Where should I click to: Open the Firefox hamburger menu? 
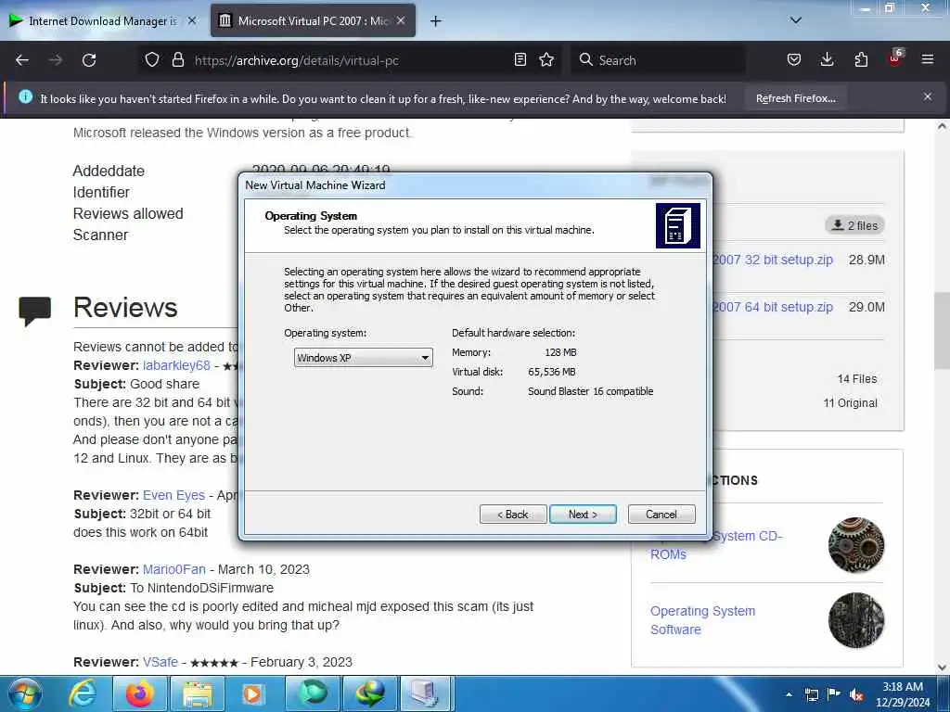(927, 60)
